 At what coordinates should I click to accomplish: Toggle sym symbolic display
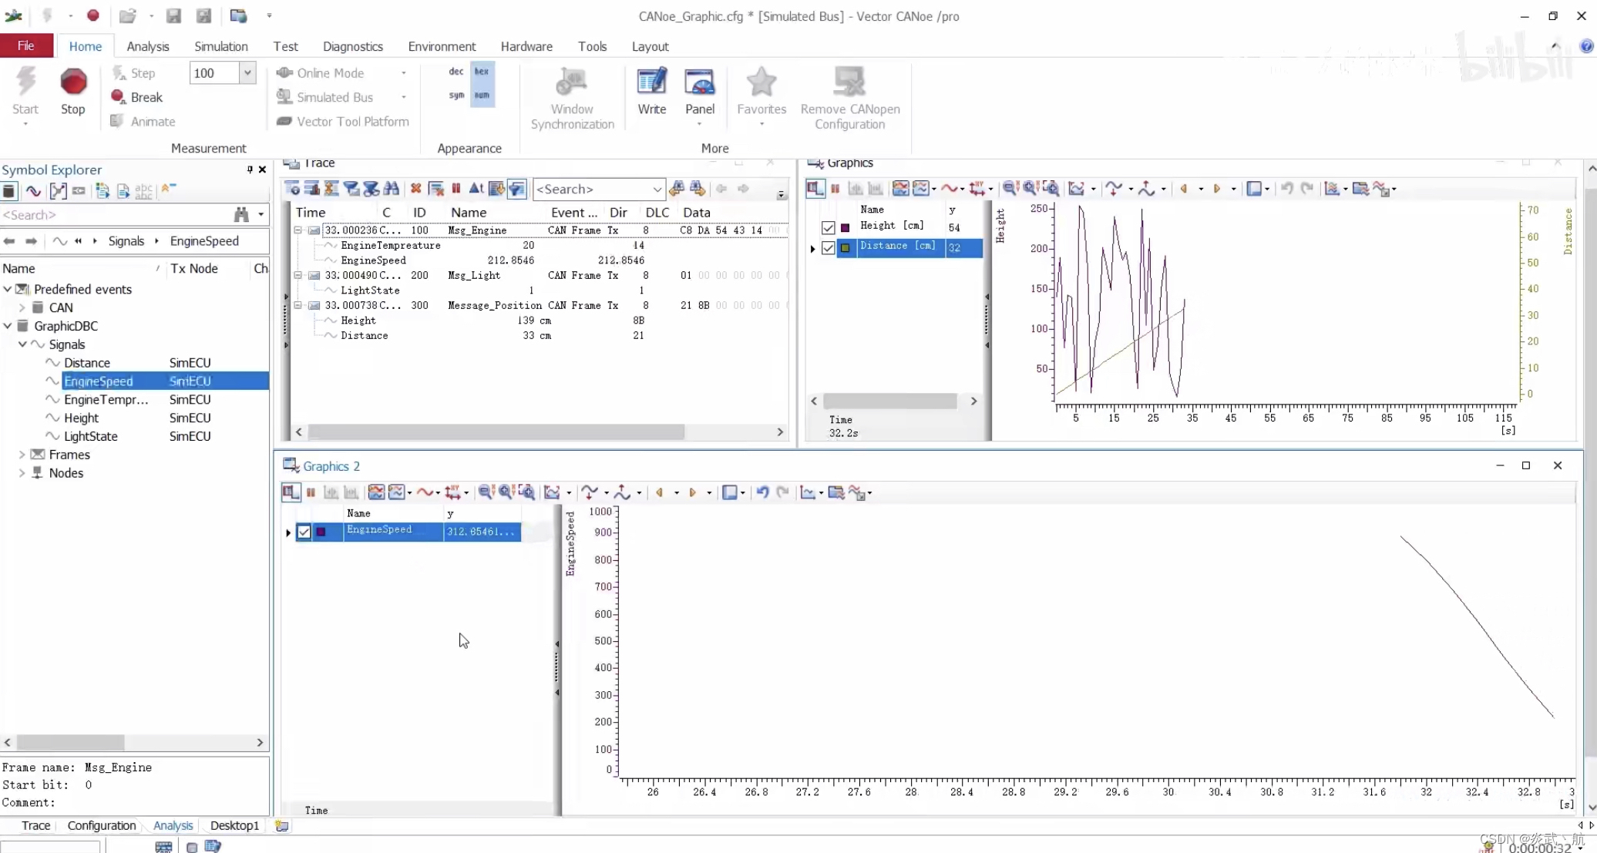pos(456,96)
